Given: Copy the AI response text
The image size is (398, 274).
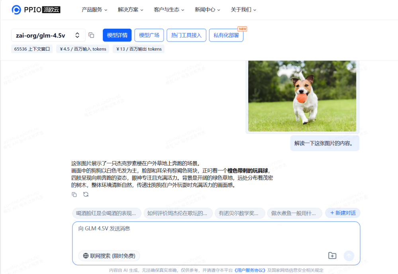Looking at the screenshot, I should pyautogui.click(x=74, y=194).
